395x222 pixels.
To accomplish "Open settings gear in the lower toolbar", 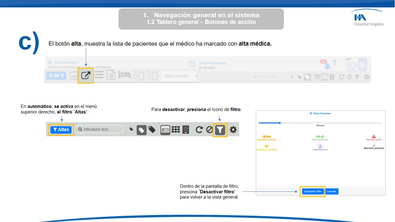I will click(x=233, y=130).
